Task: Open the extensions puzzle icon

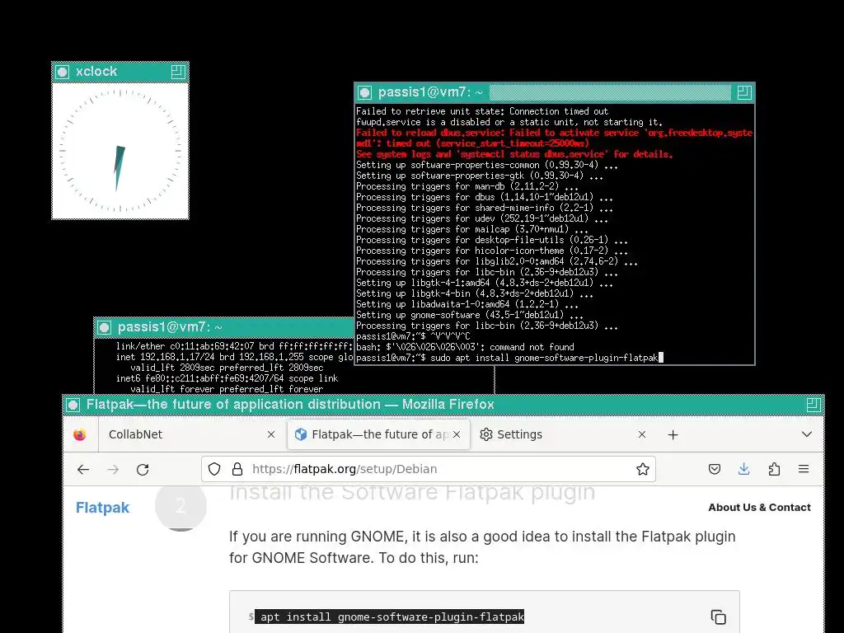Action: 774,469
